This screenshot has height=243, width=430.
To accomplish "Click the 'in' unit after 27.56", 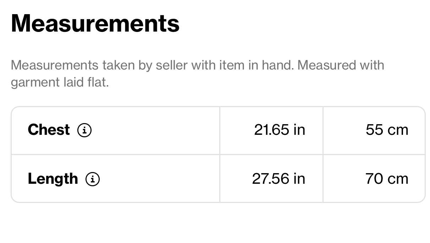I will coord(299,179).
